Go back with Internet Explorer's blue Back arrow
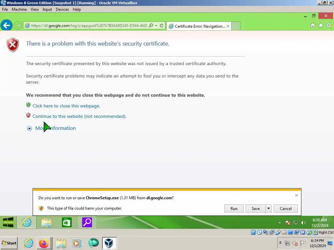The height and width of the screenshot is (250, 334). pos(7,25)
